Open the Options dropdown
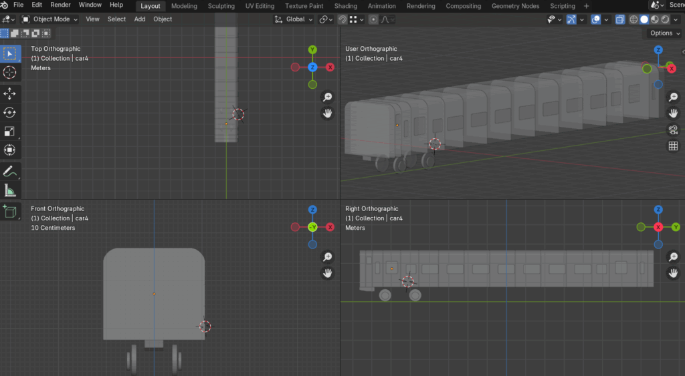Screen dimensions: 685x376 pos(664,33)
